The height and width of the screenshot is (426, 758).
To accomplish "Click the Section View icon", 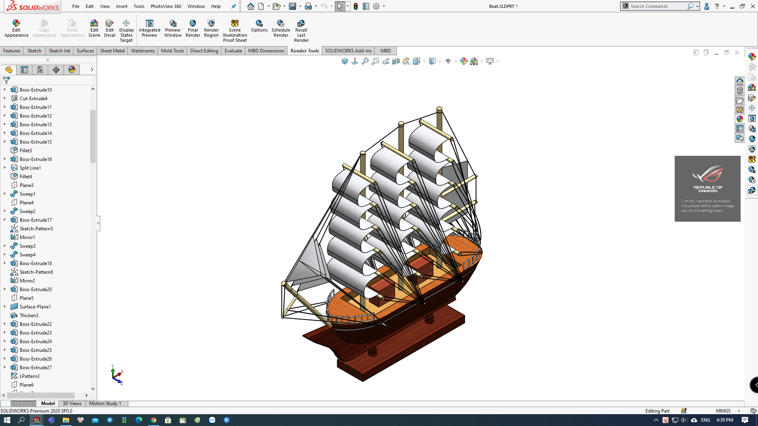I will [396, 61].
